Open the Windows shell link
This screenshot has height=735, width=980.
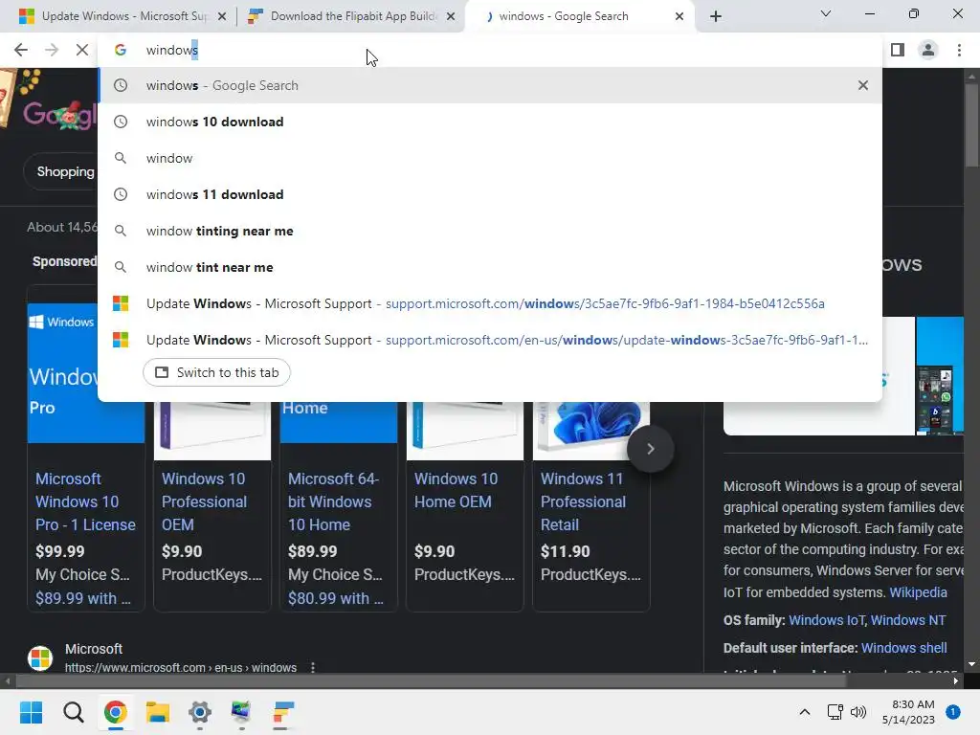(903, 648)
